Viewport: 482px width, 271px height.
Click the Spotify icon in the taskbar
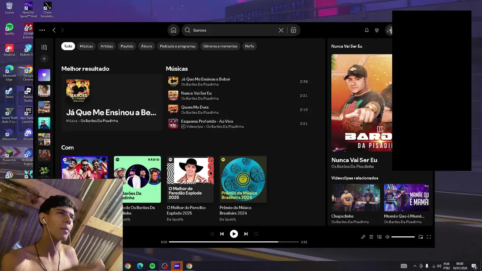[x=152, y=266]
